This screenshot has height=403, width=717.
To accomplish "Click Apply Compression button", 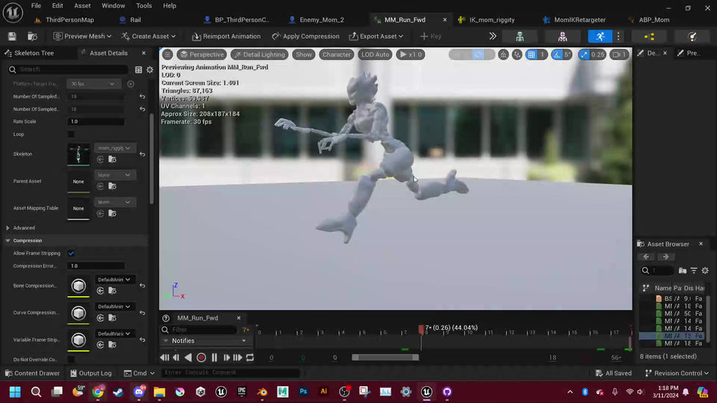I will click(x=305, y=36).
